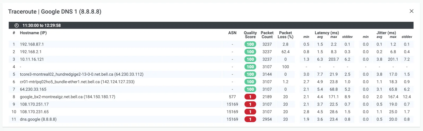Click the 11:30:00 to 12:29:58 time range

42,26
